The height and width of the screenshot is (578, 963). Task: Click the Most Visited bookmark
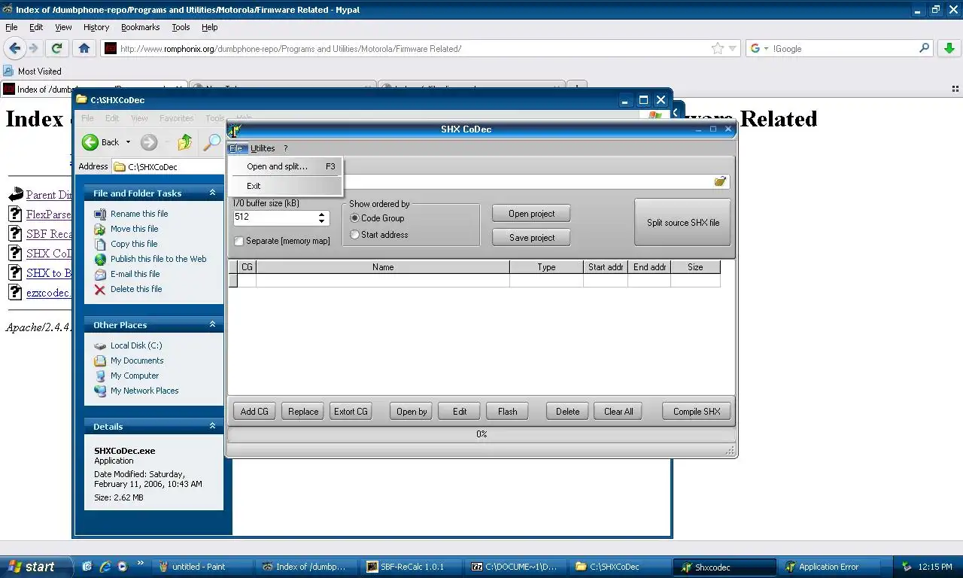32,71
